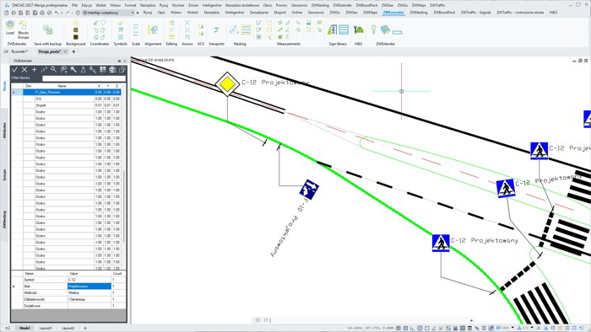Click the darkest Background color swatch

(x=76, y=37)
